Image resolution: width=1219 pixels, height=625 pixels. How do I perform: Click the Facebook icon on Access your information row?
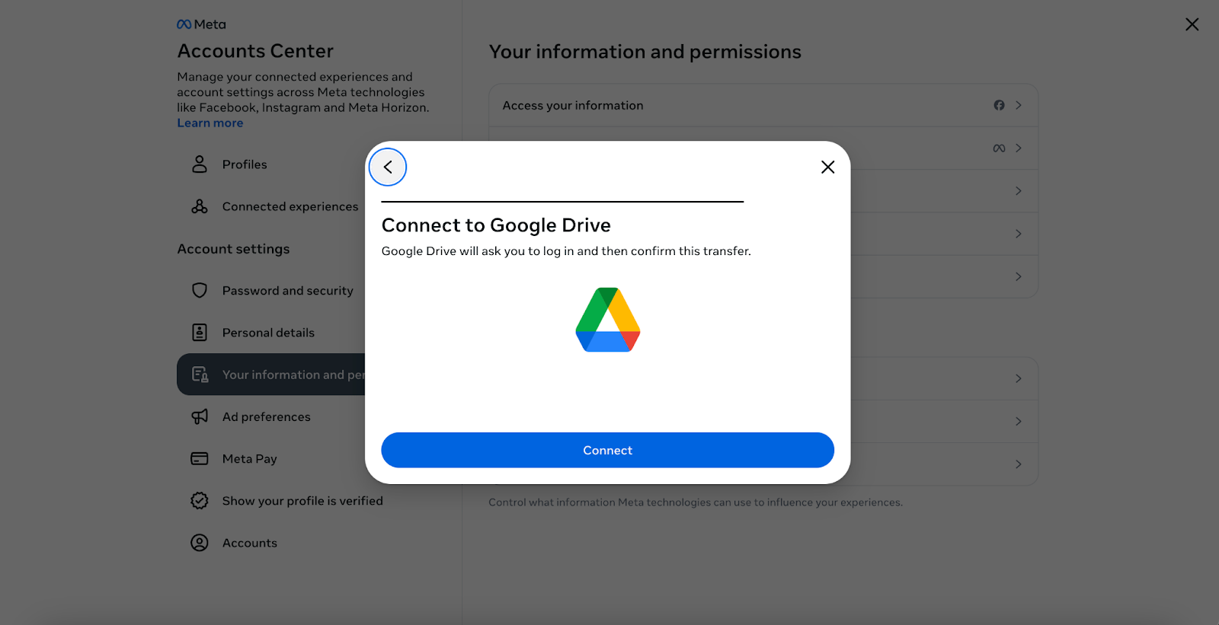pos(999,105)
